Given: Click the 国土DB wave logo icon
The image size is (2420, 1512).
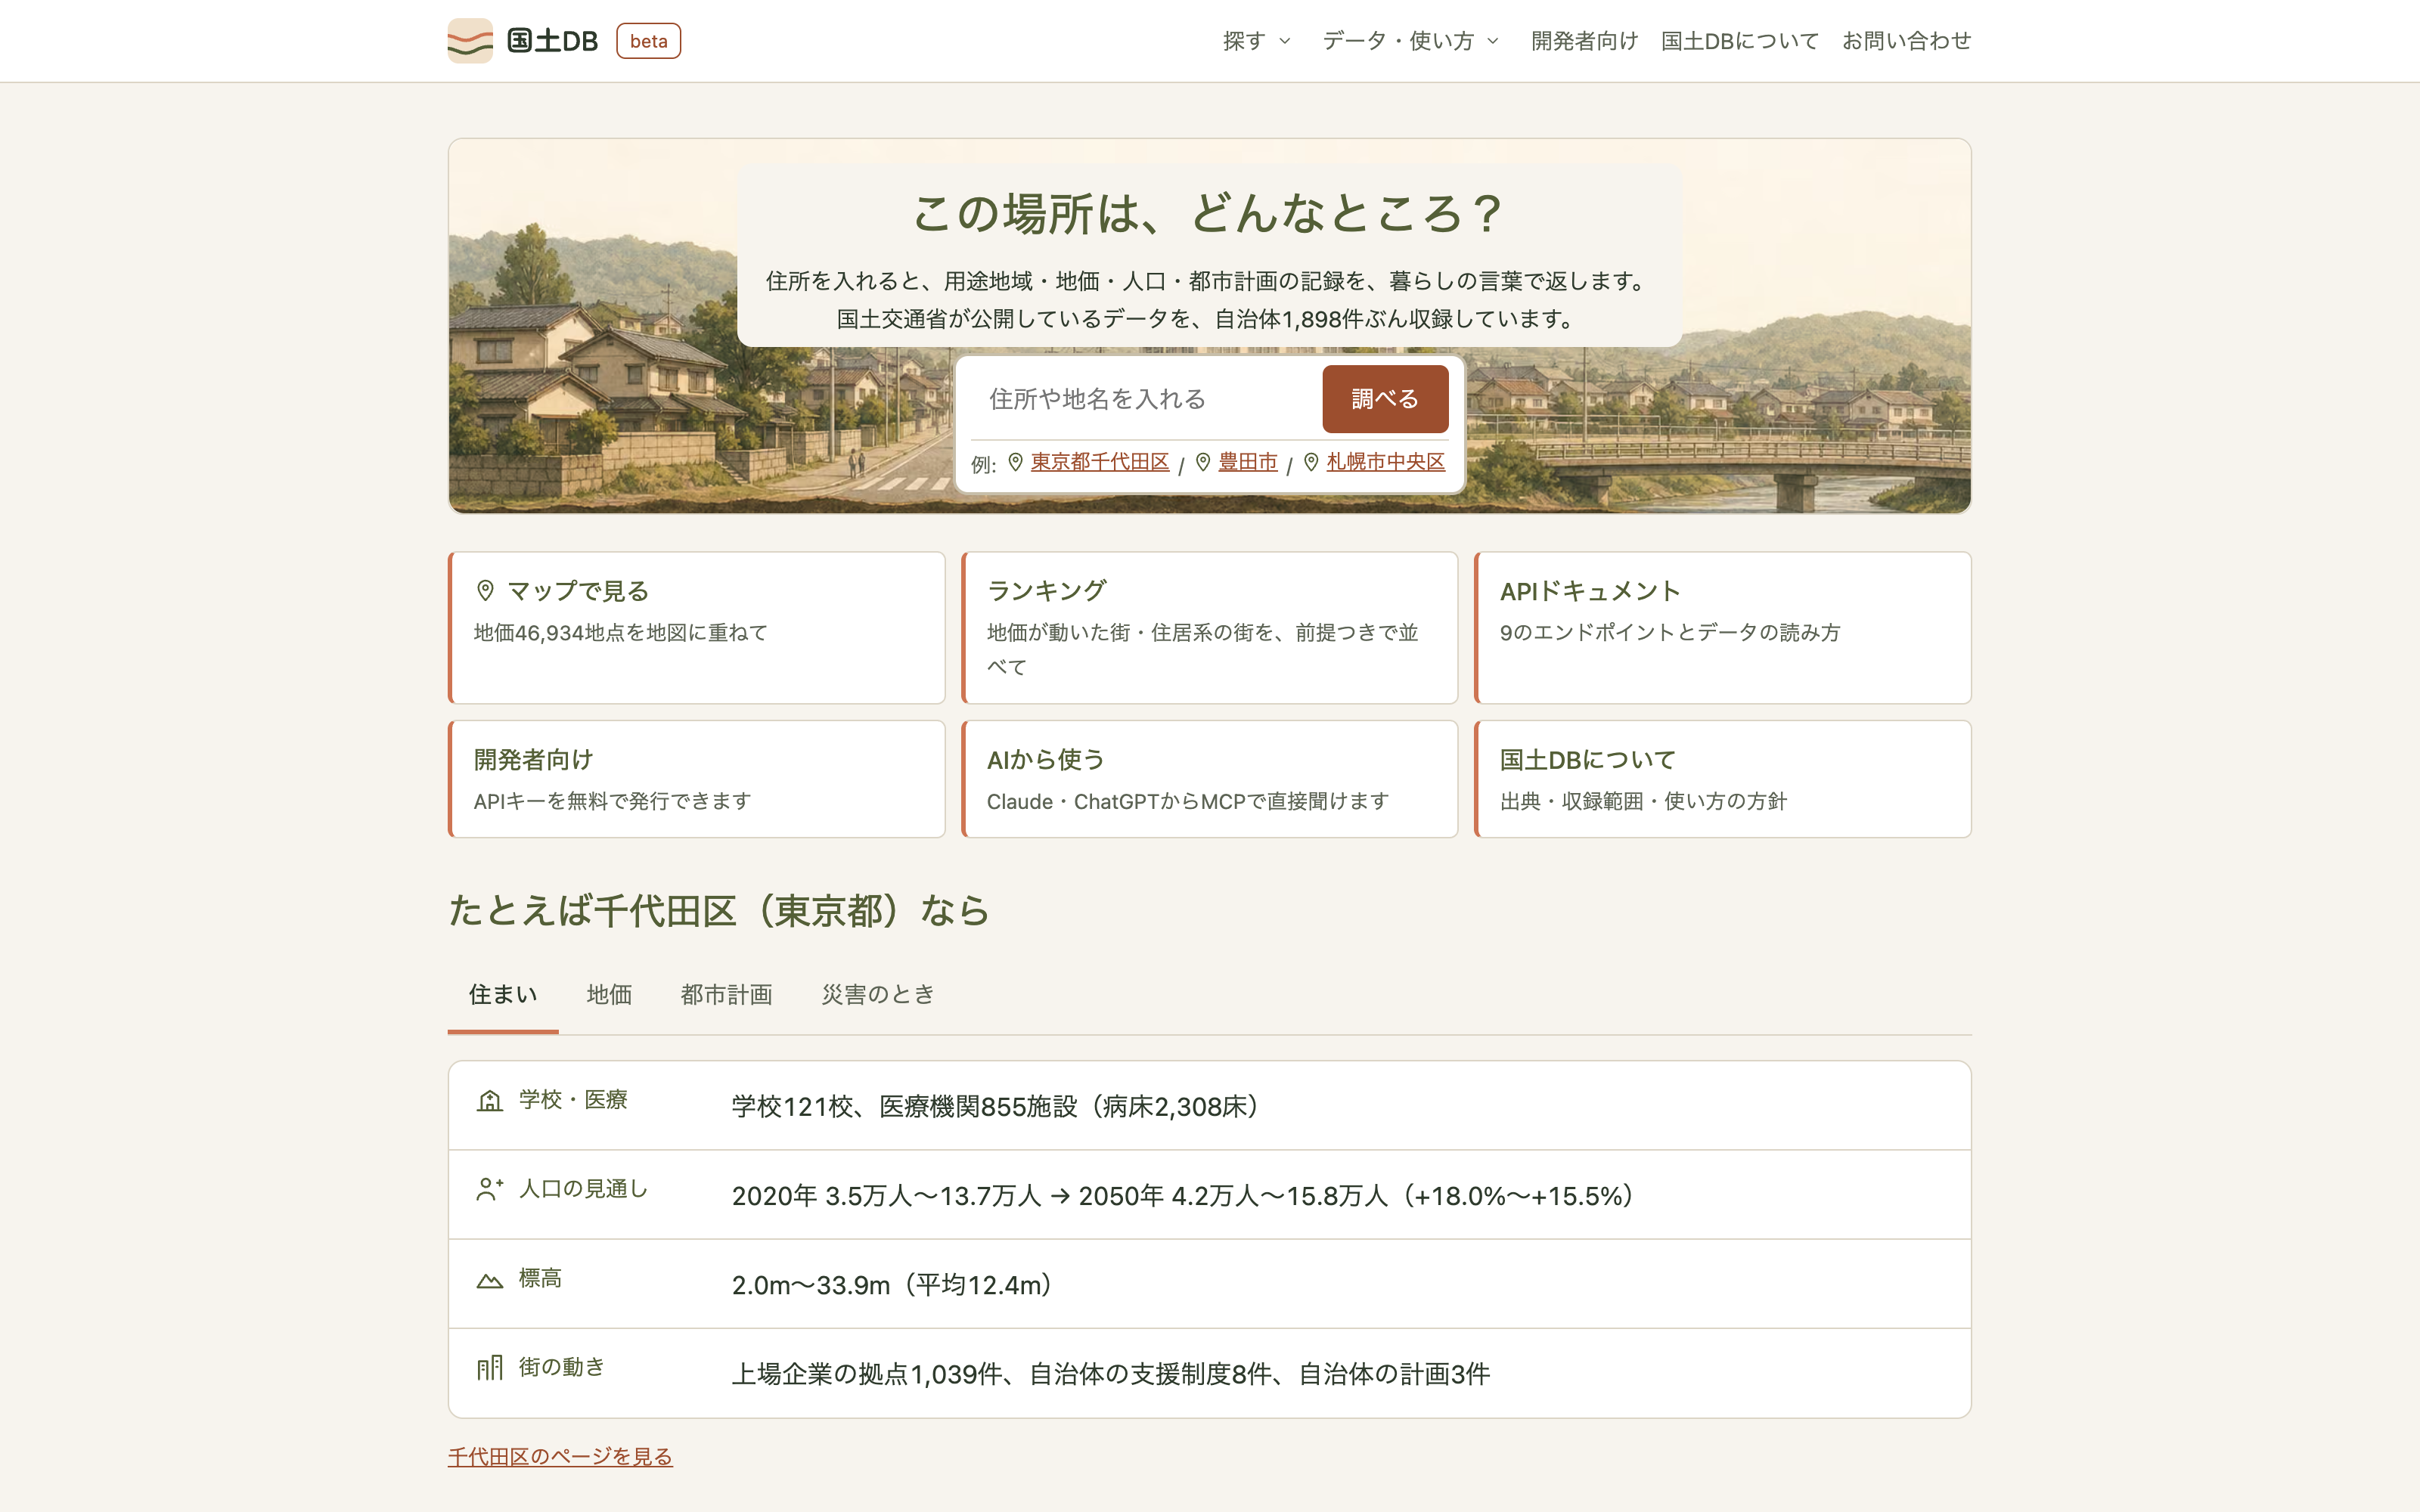Looking at the screenshot, I should pyautogui.click(x=470, y=41).
